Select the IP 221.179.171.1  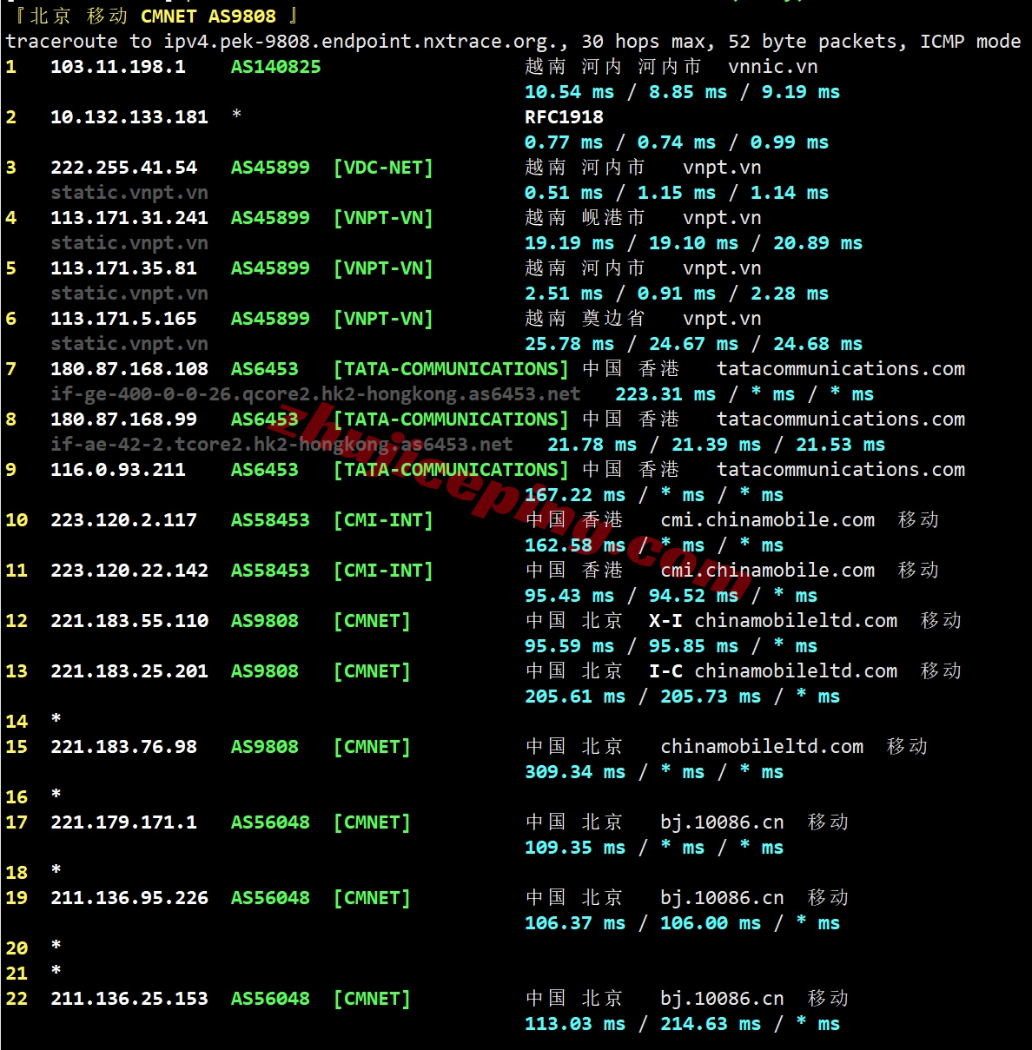pyautogui.click(x=124, y=822)
